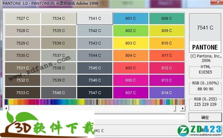Pick the 7542 C swatch

point(95,31)
